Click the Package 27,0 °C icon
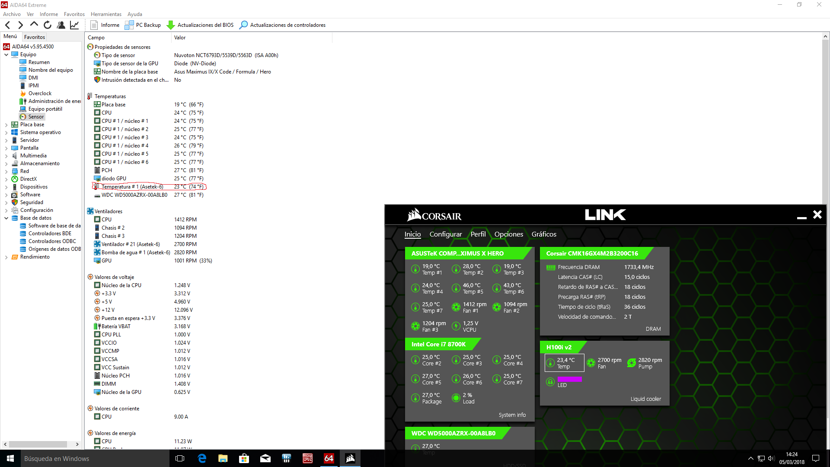 (x=415, y=398)
